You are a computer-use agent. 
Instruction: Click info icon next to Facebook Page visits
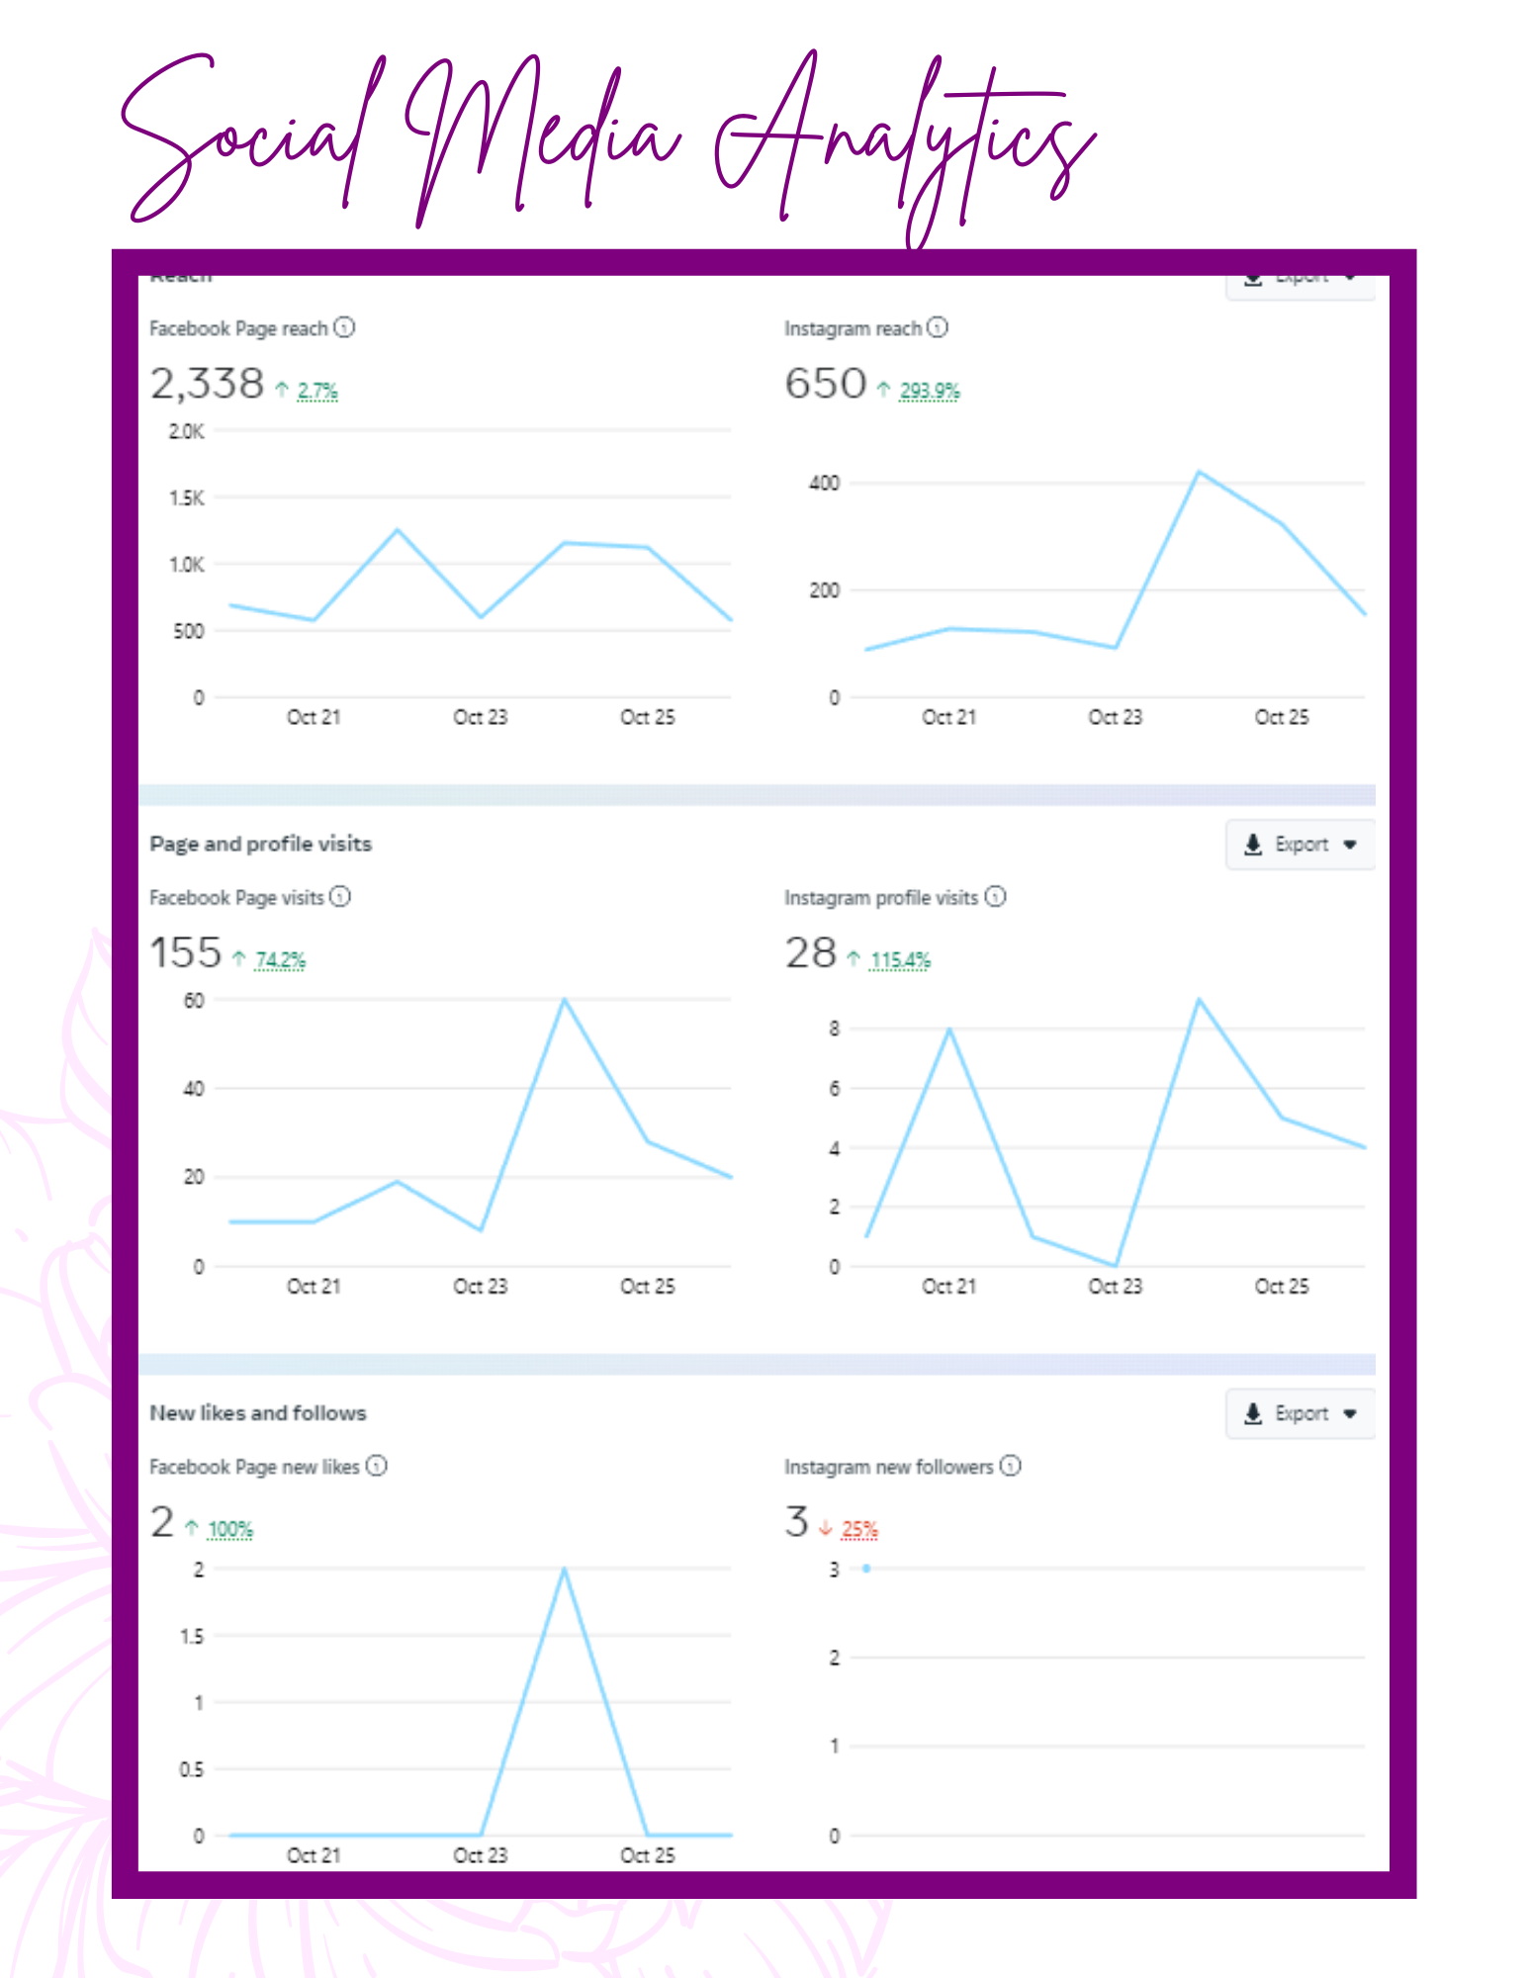340,897
